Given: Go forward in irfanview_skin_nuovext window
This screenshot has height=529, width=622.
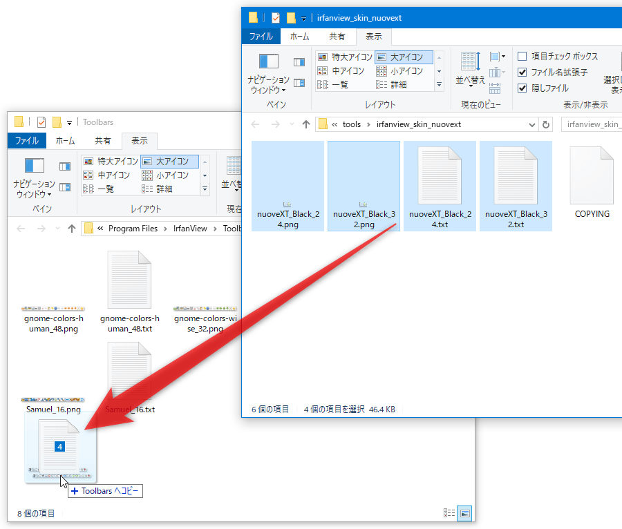Looking at the screenshot, I should point(275,124).
